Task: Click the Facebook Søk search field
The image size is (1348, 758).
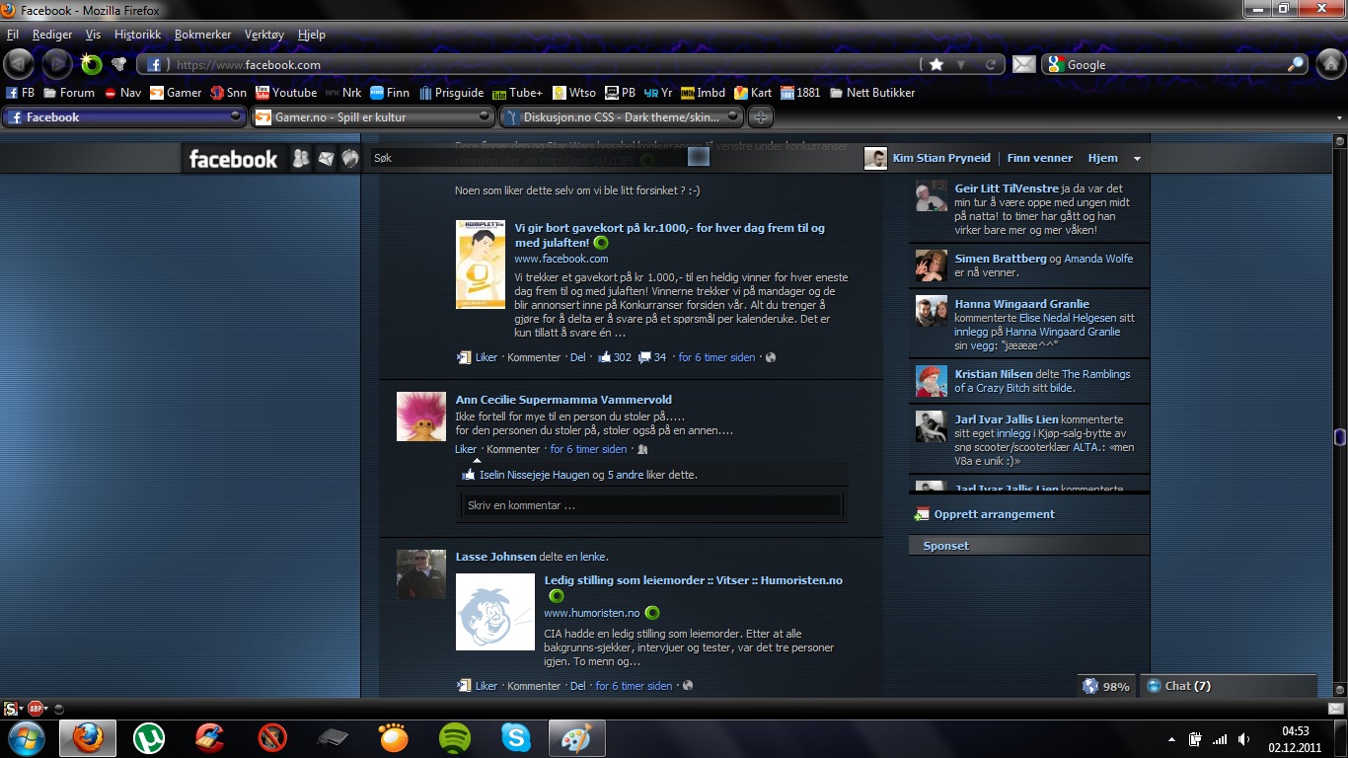Action: coord(530,158)
